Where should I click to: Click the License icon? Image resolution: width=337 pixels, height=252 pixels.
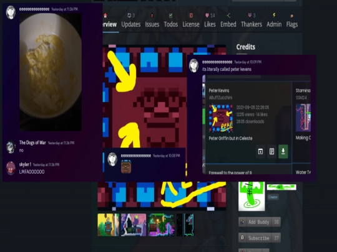[191, 15]
